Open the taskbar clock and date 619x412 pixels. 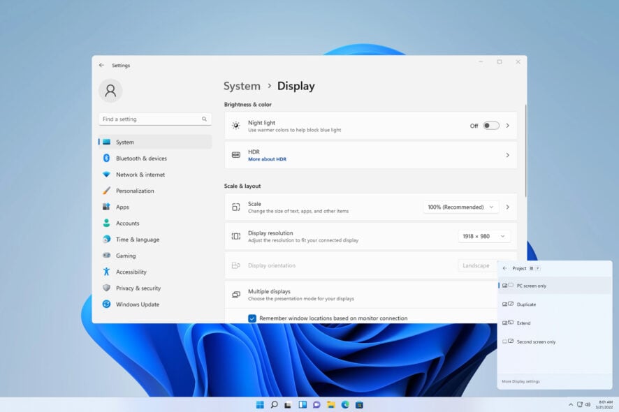coord(604,404)
